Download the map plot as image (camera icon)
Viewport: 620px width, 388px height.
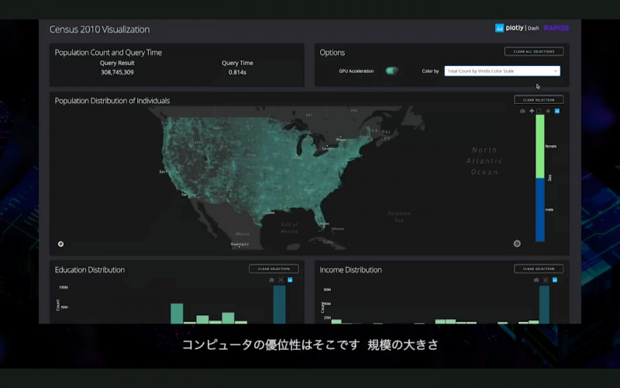tap(522, 111)
